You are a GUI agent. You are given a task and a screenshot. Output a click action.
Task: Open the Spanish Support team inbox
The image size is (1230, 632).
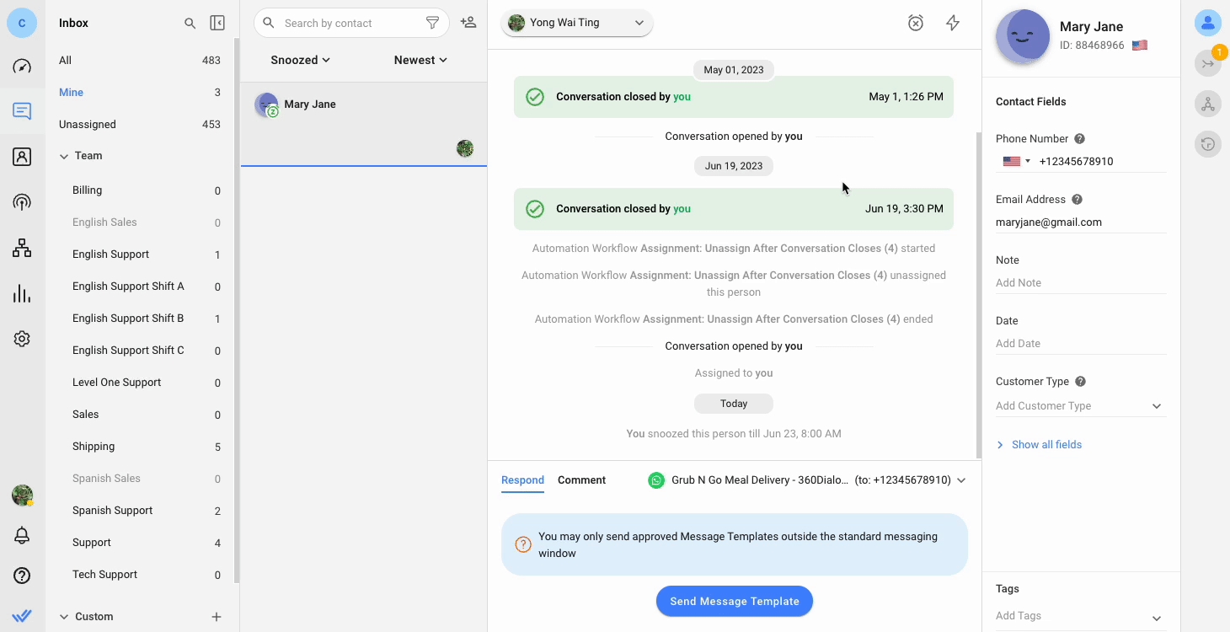tap(140, 511)
